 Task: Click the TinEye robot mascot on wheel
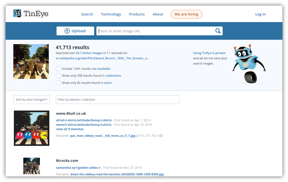click(249, 64)
